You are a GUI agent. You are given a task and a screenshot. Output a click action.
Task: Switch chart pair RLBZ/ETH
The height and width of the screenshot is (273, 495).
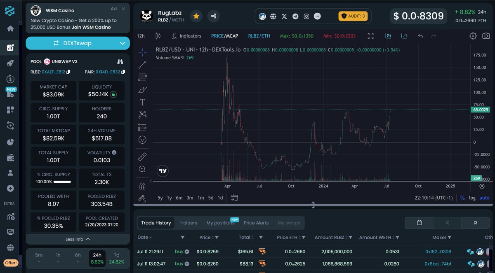click(x=259, y=36)
